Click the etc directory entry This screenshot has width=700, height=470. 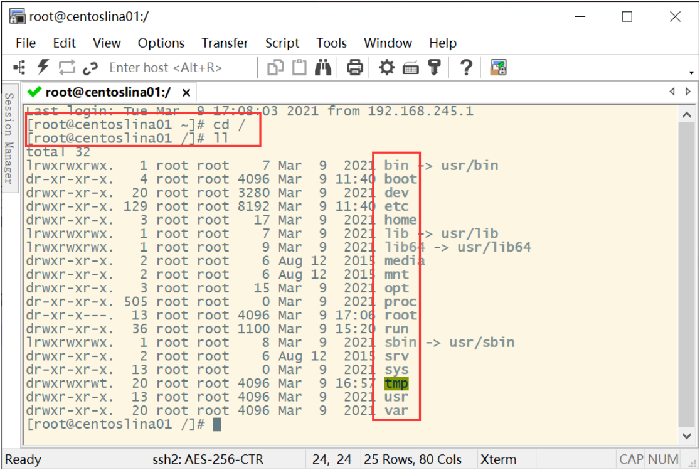click(x=396, y=206)
